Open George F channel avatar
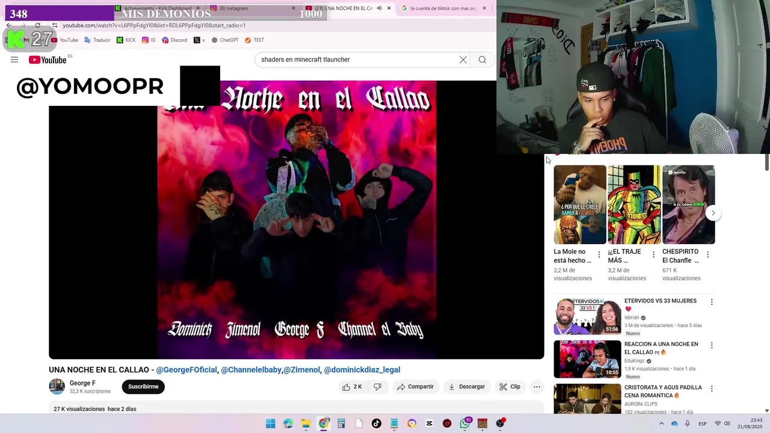 pyautogui.click(x=57, y=387)
